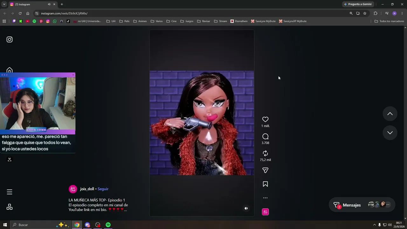Screen dimensions: 407x229
Task: Open the Pinterest bookmark
Action: pos(41,21)
